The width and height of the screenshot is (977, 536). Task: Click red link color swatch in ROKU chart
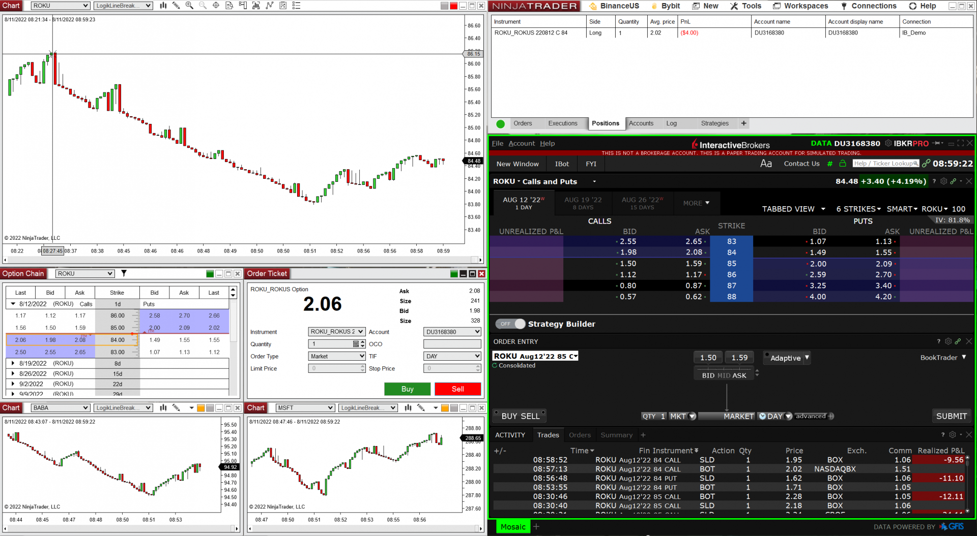click(453, 6)
